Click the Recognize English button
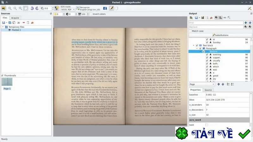Image resolution: width=253 pixels, height=142 pixels. pos(88,9)
